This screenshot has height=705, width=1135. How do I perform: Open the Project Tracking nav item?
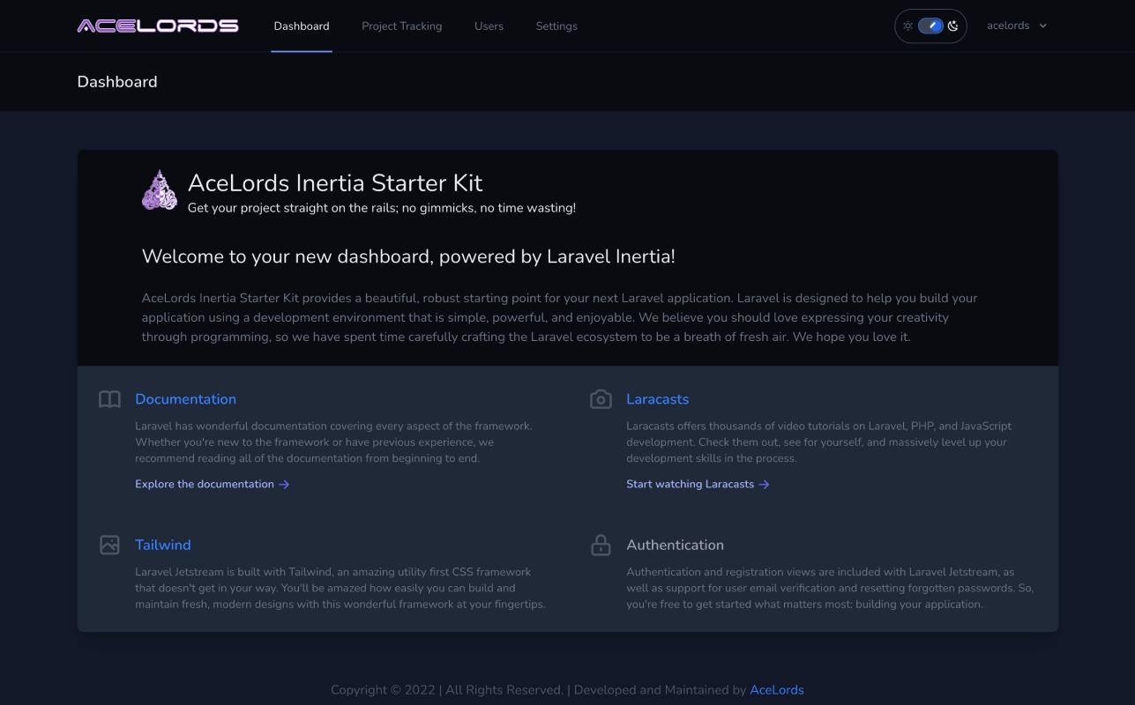coord(402,26)
